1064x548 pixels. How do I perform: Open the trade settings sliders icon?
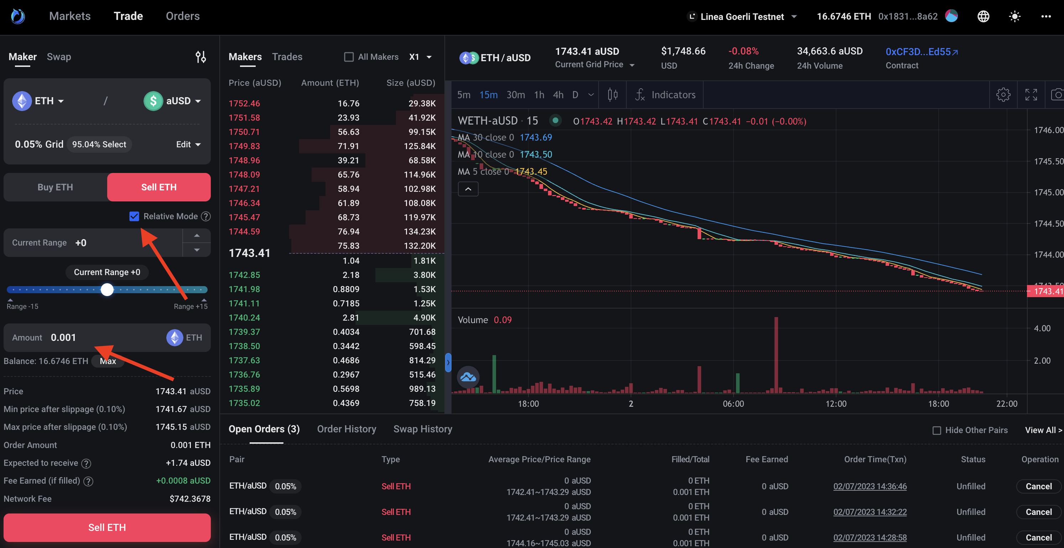[201, 57]
